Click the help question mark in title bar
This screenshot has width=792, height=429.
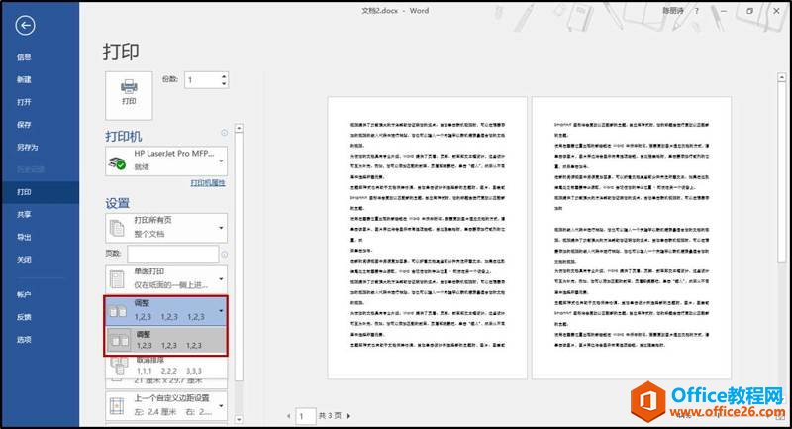(698, 11)
